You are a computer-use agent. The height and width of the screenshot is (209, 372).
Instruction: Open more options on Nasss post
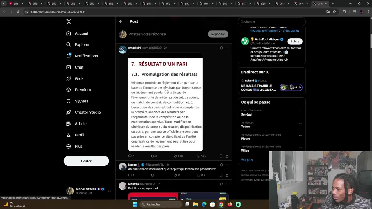(x=227, y=165)
